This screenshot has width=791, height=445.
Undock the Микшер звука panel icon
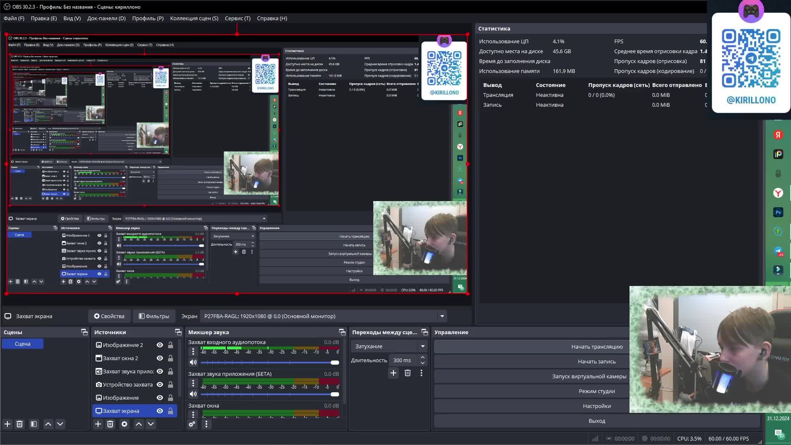pyautogui.click(x=342, y=332)
